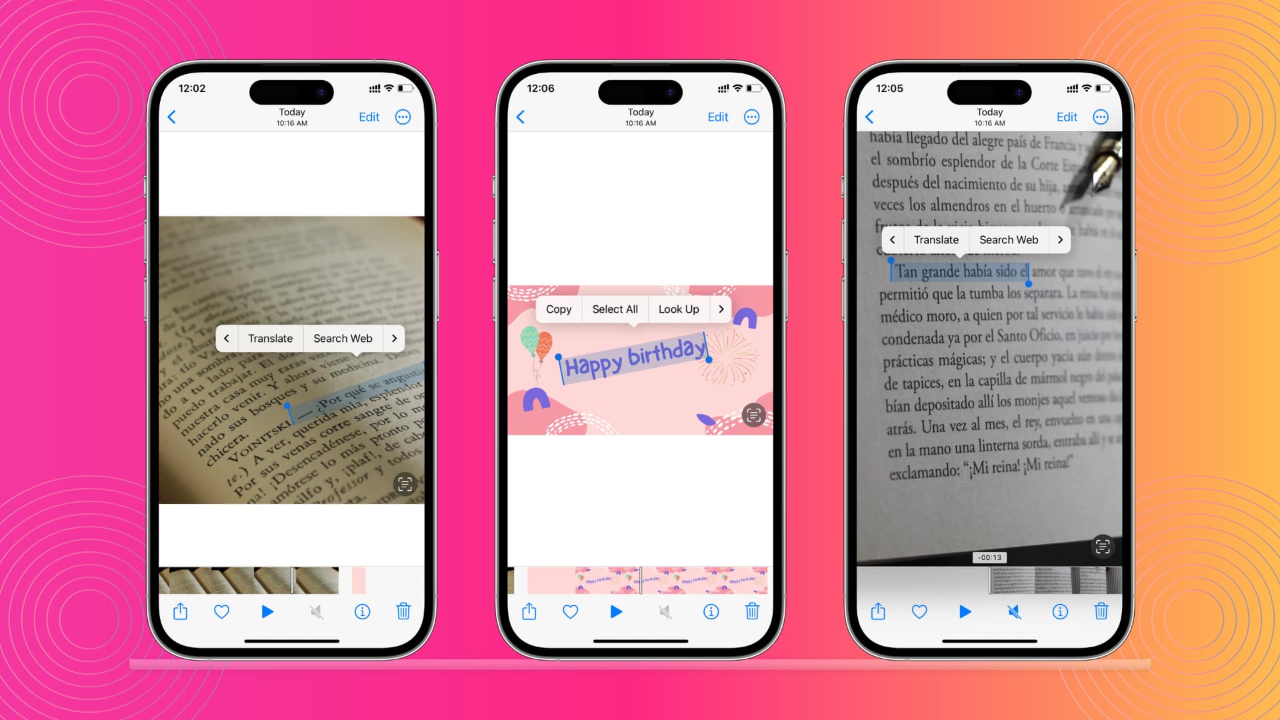The height and width of the screenshot is (720, 1280).
Task: Tap the Delete trash icon on right phone
Action: tap(1101, 611)
